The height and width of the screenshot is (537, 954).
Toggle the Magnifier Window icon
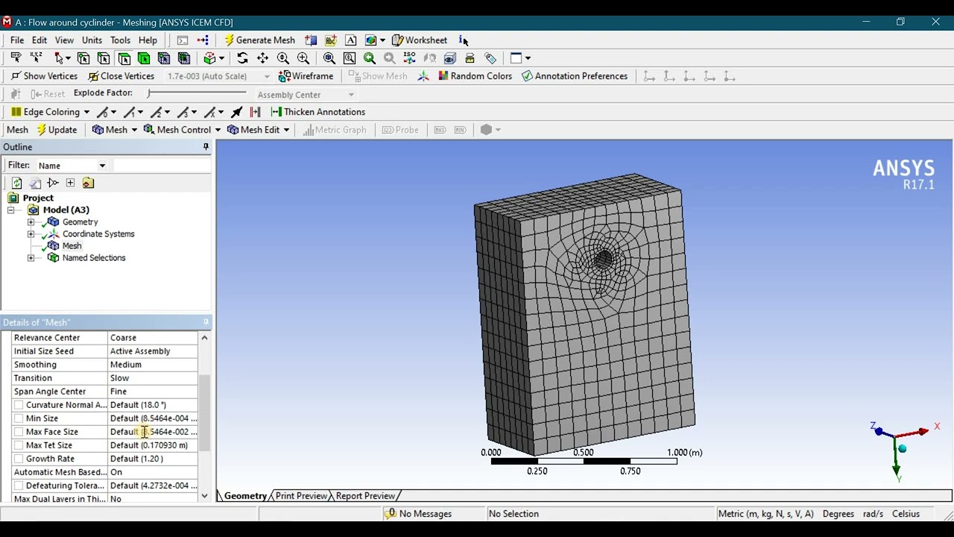349,58
